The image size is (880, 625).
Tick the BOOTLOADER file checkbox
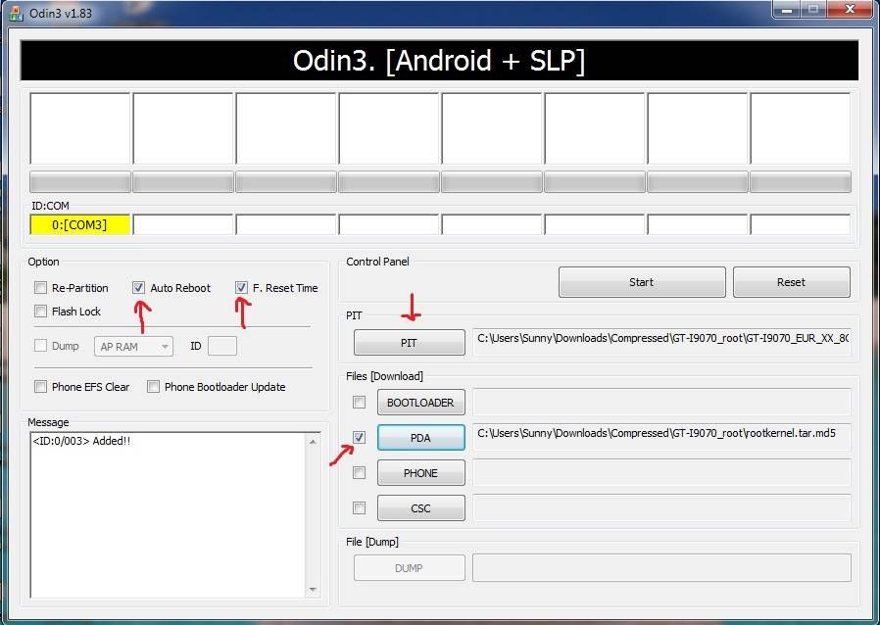(360, 403)
